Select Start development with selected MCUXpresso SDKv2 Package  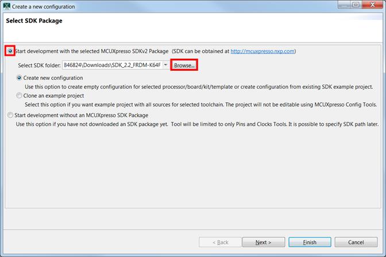coord(10,51)
